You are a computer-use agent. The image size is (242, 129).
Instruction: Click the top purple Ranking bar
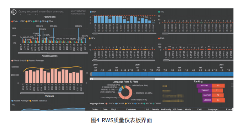pyautogui.click(x=204, y=85)
